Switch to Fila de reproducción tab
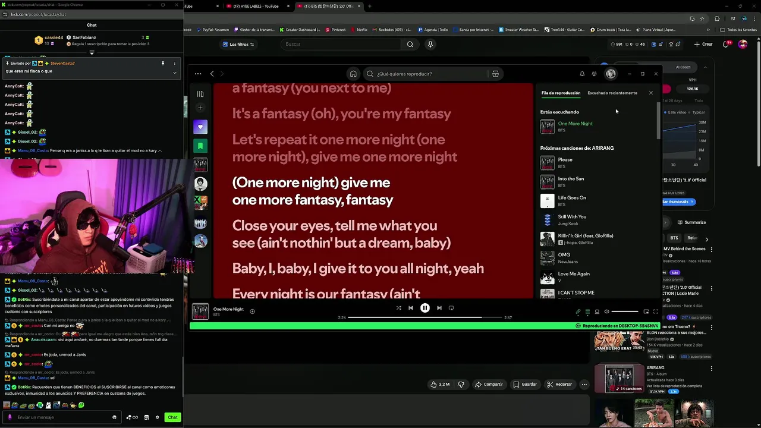The image size is (761, 428). click(561, 93)
